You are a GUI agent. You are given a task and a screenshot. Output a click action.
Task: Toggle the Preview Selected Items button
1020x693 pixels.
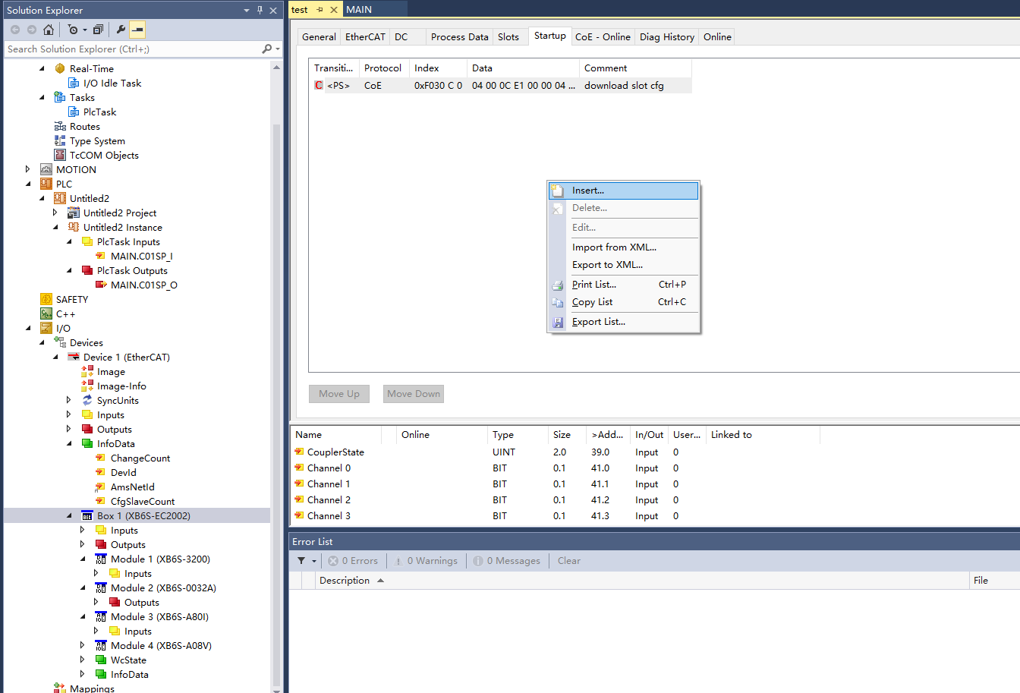137,30
